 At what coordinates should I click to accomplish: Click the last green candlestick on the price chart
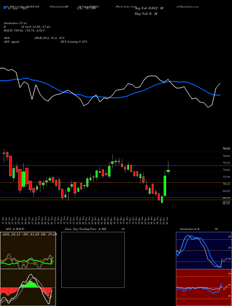click(x=168, y=171)
